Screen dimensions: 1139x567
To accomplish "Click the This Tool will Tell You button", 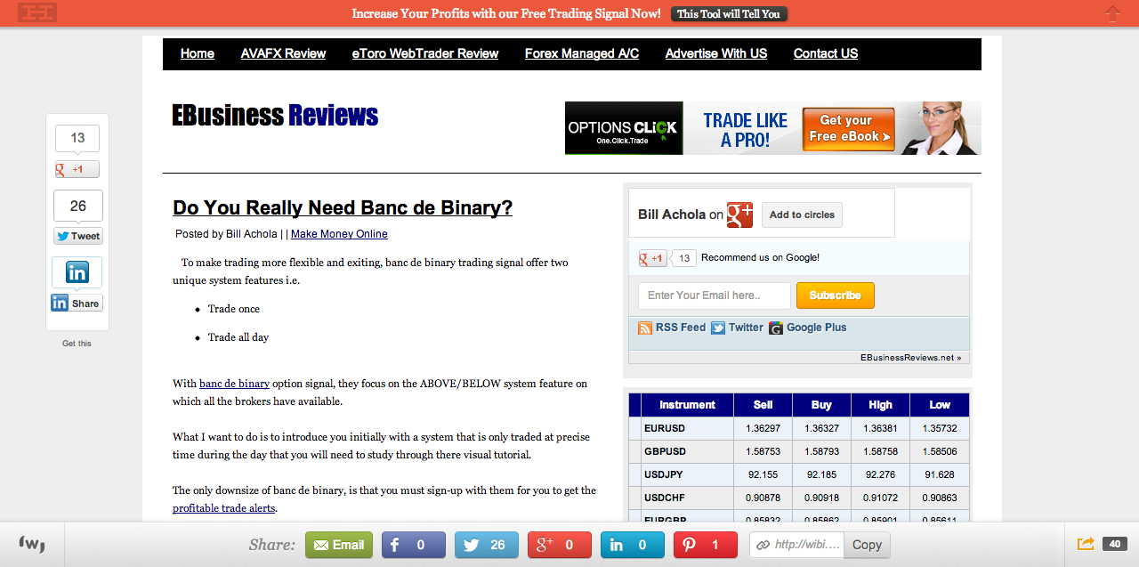I will (729, 13).
